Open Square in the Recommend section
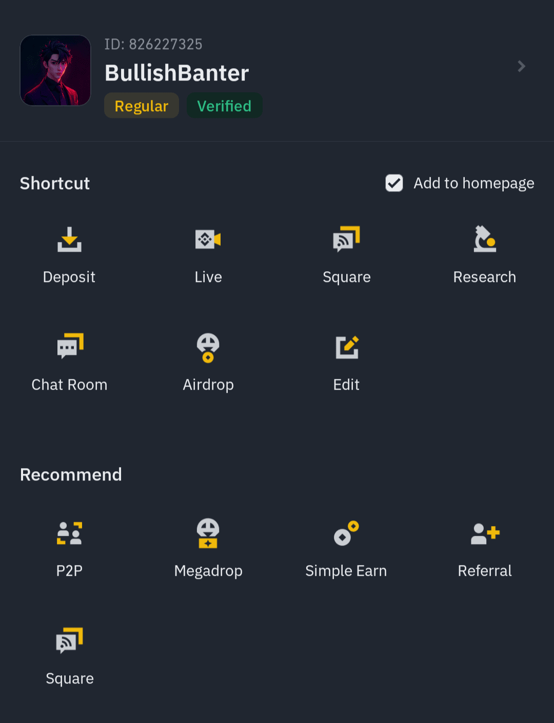Viewport: 554px width, 723px height. (x=69, y=640)
